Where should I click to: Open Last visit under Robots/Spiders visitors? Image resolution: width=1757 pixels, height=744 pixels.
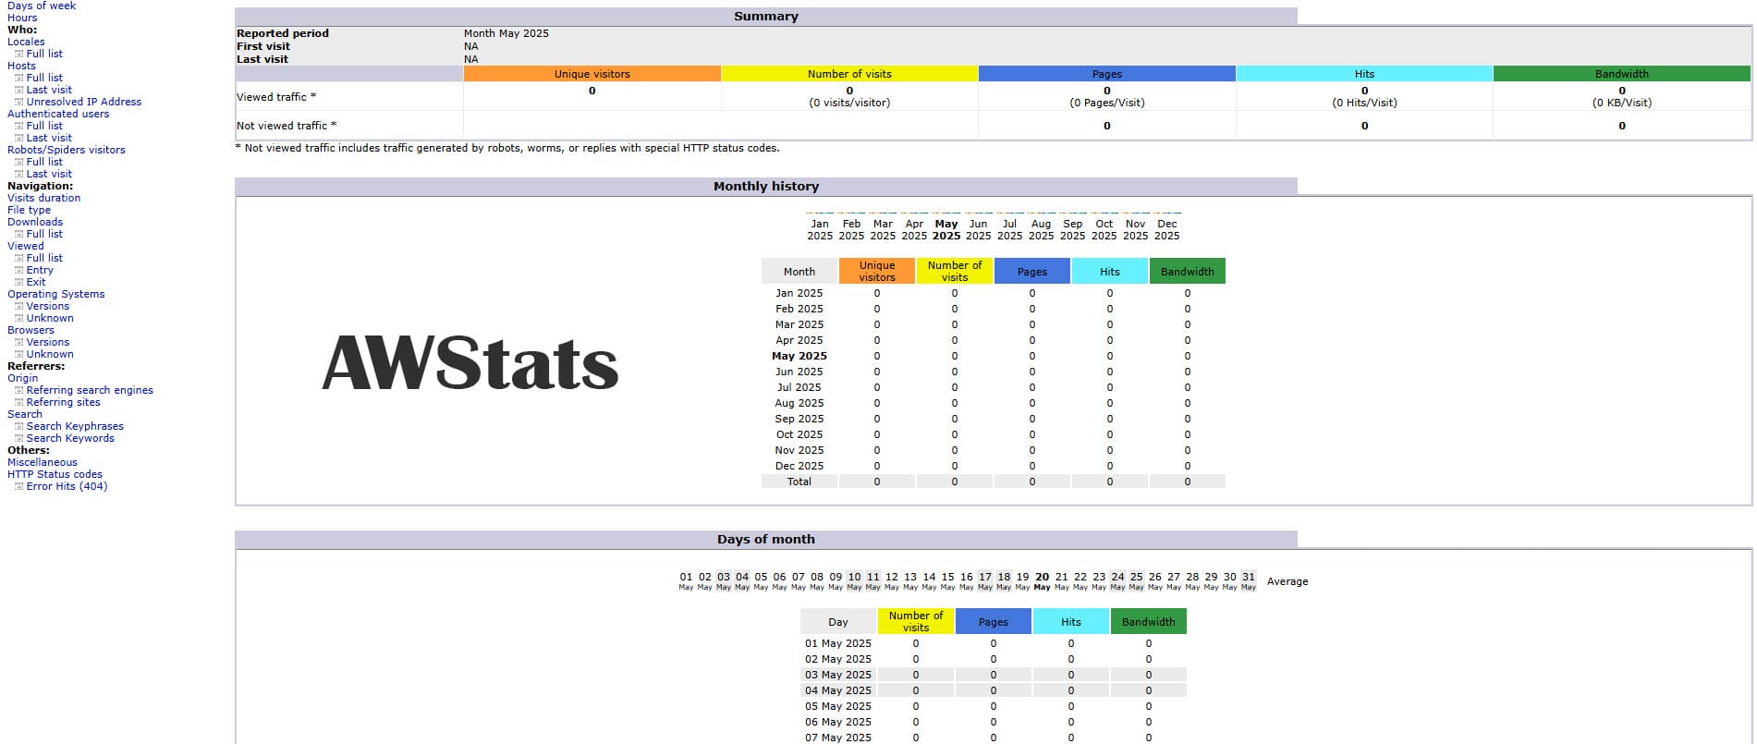[x=49, y=174]
